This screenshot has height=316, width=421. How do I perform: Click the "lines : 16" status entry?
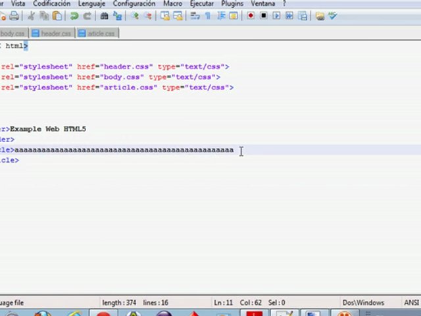[x=156, y=303]
